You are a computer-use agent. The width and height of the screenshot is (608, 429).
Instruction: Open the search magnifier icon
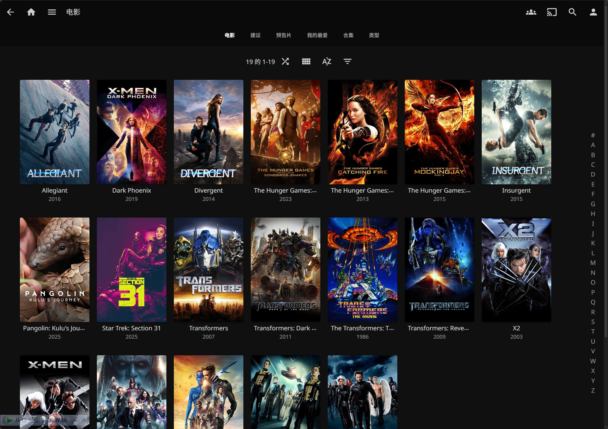[572, 12]
